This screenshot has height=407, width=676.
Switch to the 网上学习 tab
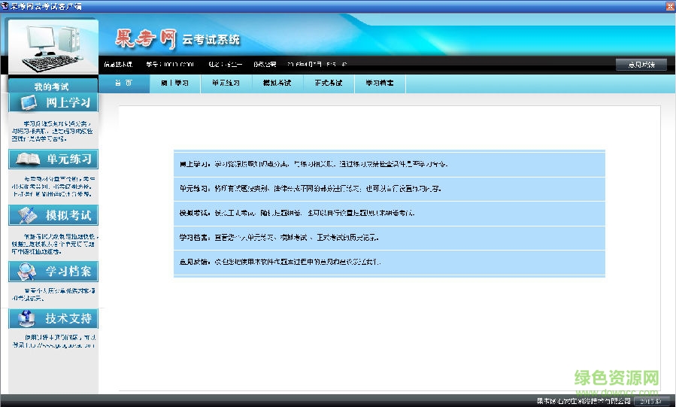[x=175, y=84]
